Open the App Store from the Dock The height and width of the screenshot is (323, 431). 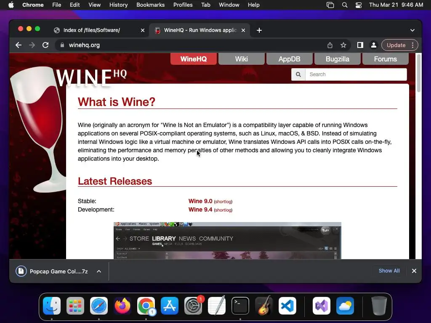pos(170,306)
